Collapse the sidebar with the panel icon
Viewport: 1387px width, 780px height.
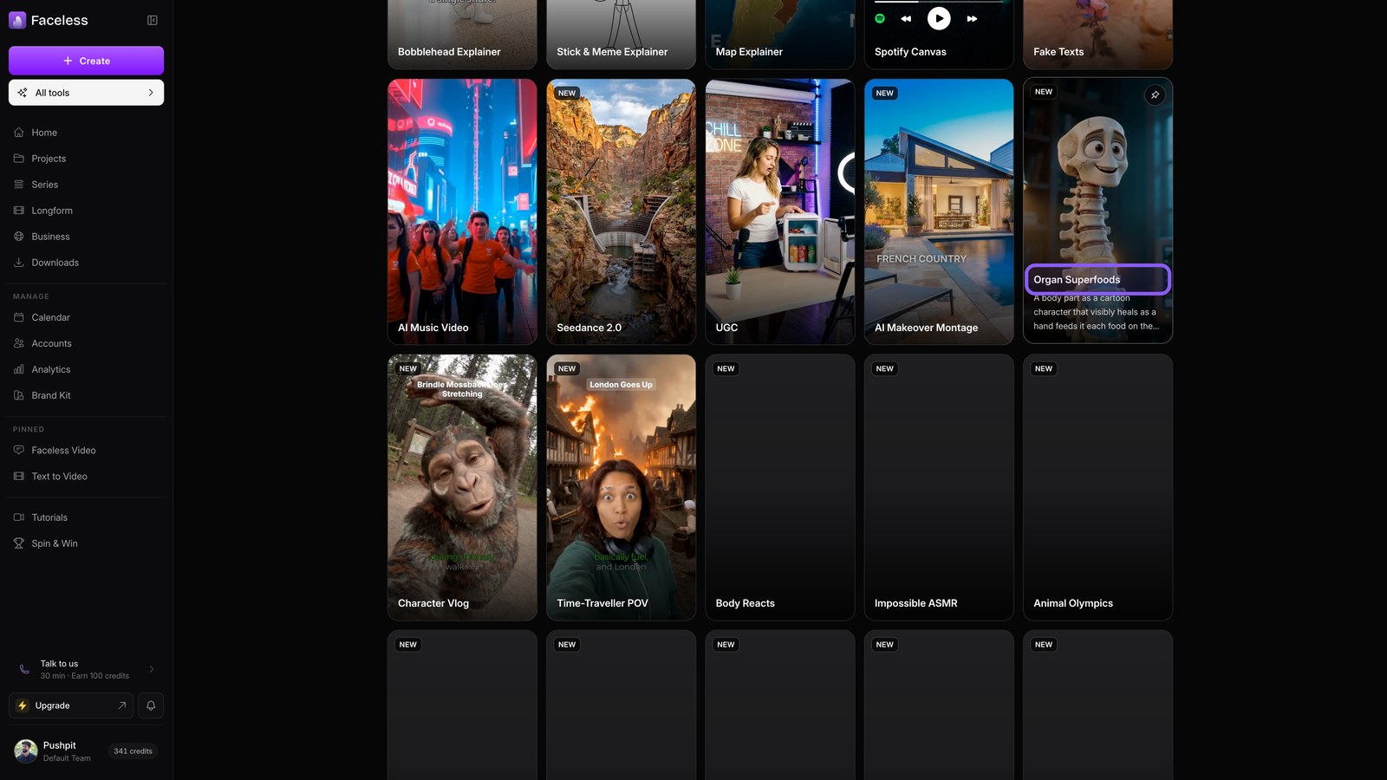(153, 20)
